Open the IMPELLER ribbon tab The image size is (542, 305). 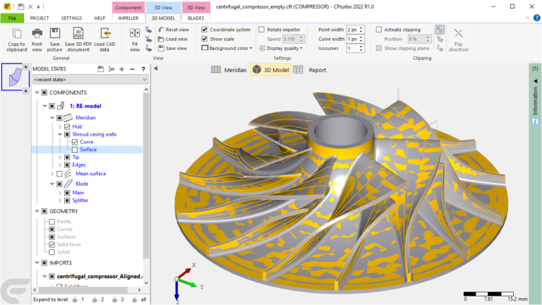tap(128, 18)
